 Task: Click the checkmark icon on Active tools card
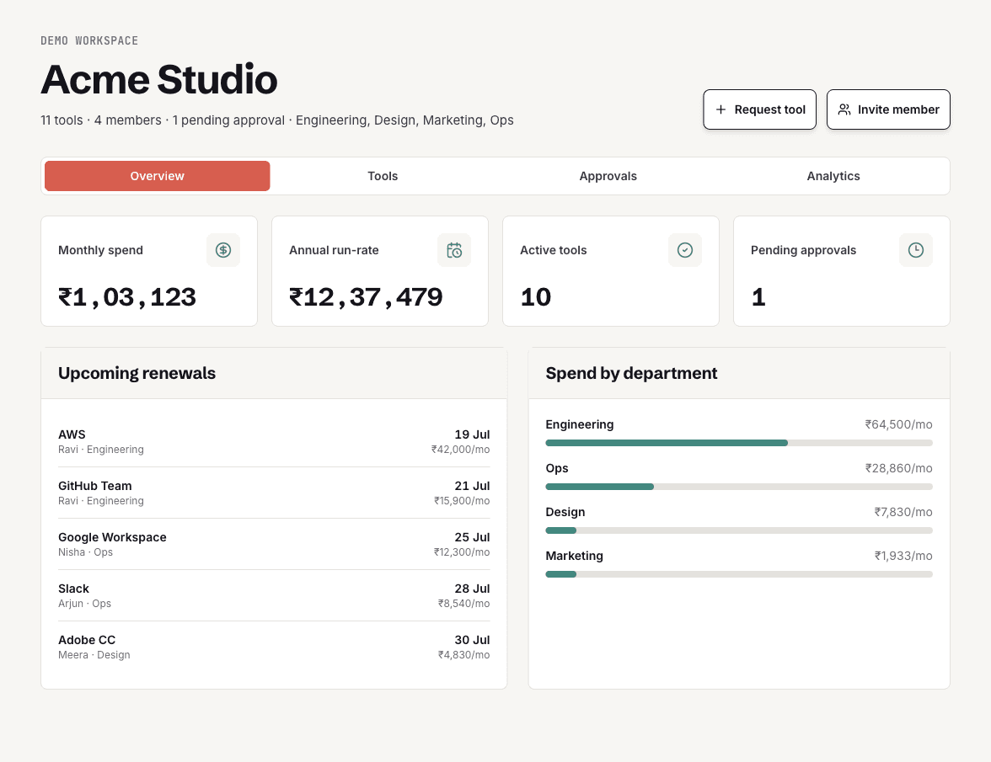coord(685,250)
